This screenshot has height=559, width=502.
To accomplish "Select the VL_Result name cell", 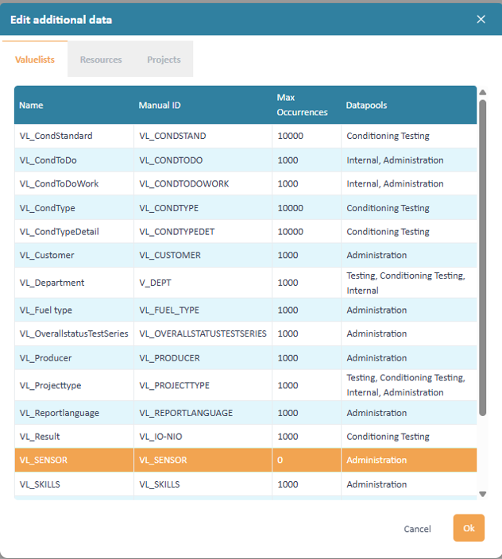I will click(74, 437).
